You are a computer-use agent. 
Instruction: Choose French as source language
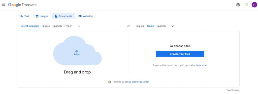pyautogui.click(x=68, y=26)
